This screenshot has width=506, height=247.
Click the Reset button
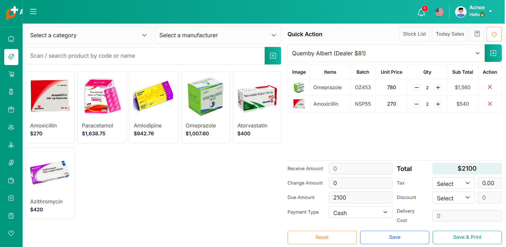[322, 237]
